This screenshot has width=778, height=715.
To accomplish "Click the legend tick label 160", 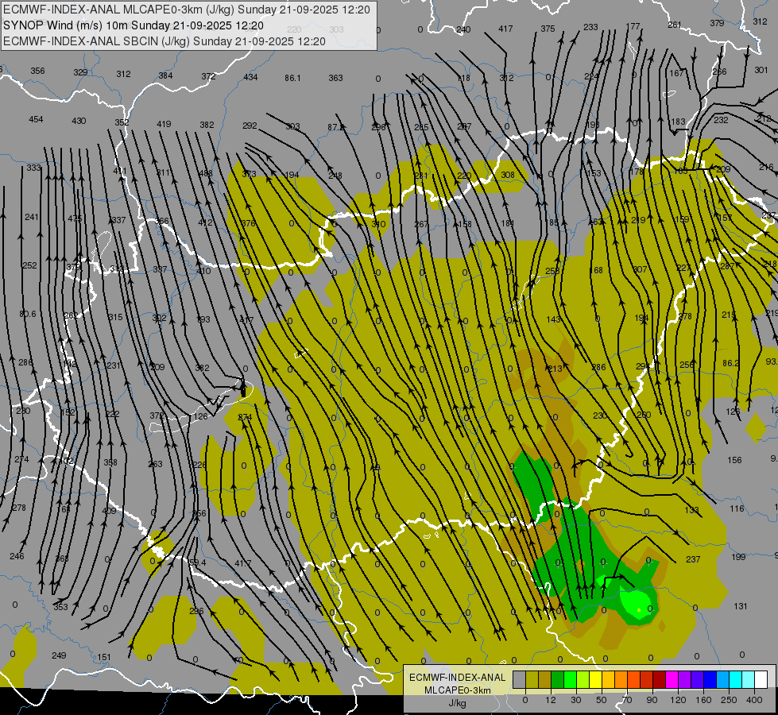I will click(703, 700).
